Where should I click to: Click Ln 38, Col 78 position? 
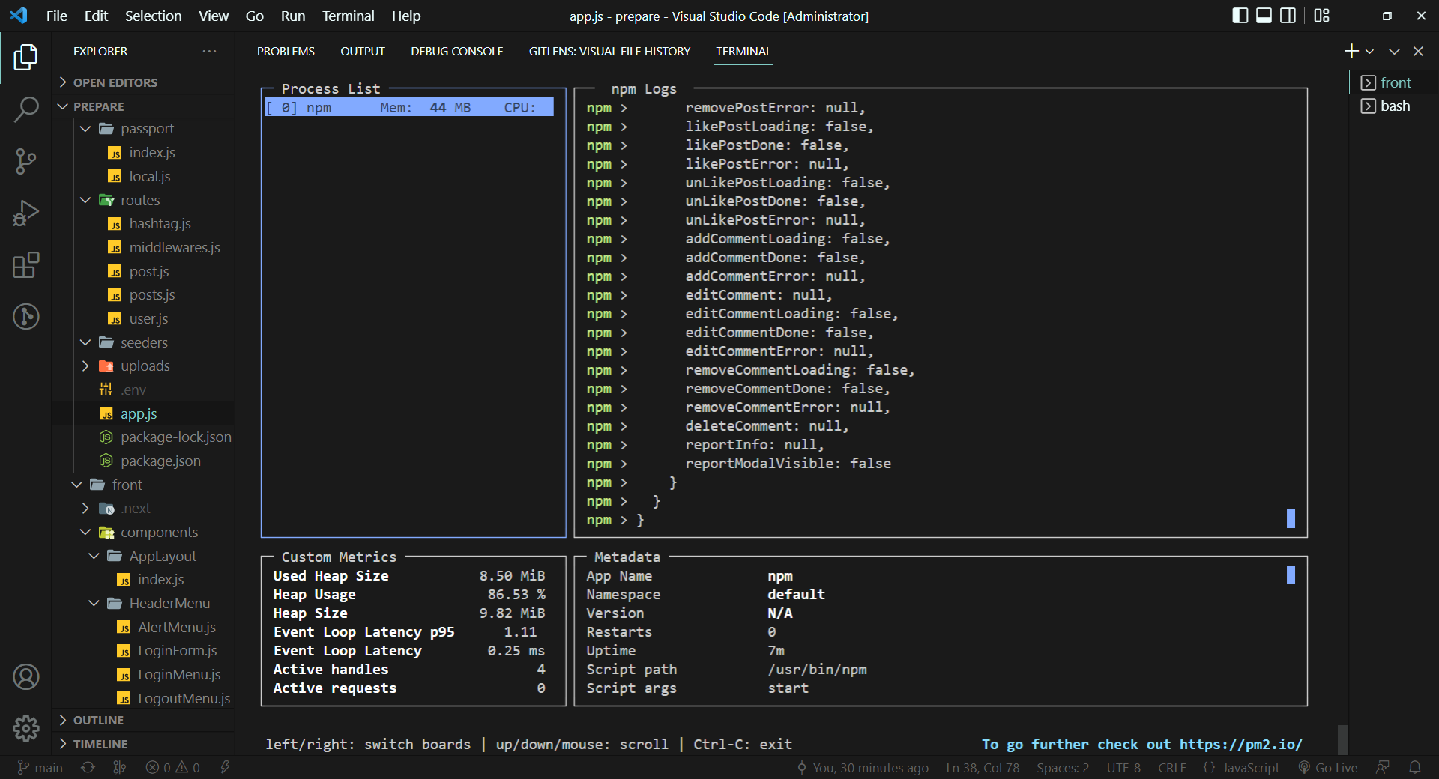coord(983,768)
